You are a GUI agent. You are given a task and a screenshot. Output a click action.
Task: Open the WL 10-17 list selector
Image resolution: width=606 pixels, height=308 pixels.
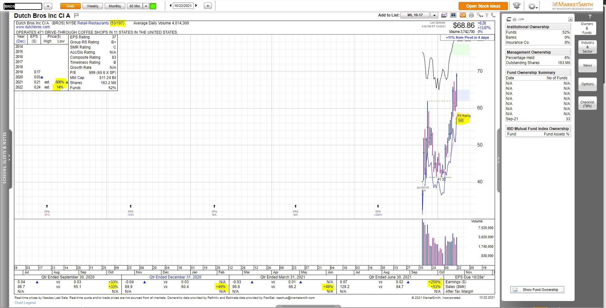pos(415,15)
